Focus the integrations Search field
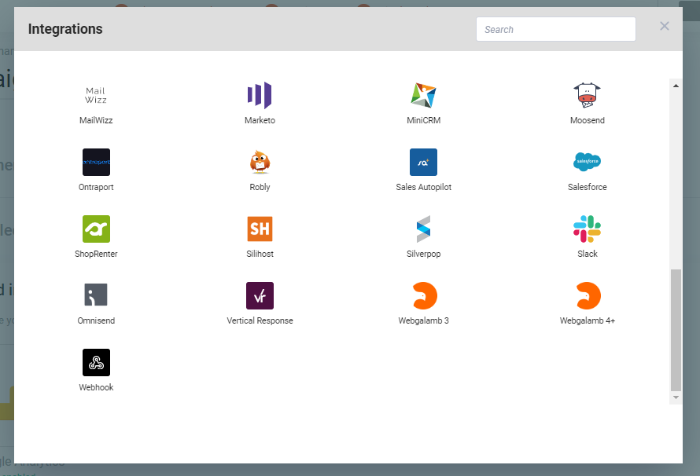The image size is (700, 476). pyautogui.click(x=556, y=29)
